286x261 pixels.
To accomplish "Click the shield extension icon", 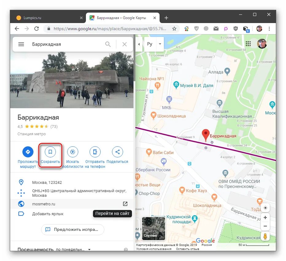I will coord(196,29).
